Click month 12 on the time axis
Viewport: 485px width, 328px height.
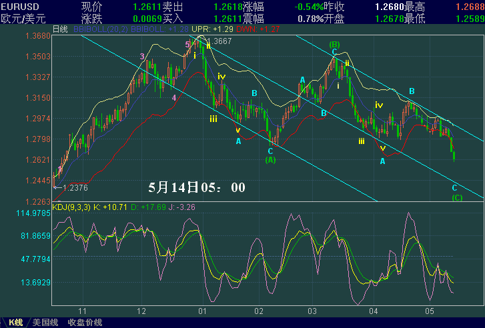coord(141,311)
